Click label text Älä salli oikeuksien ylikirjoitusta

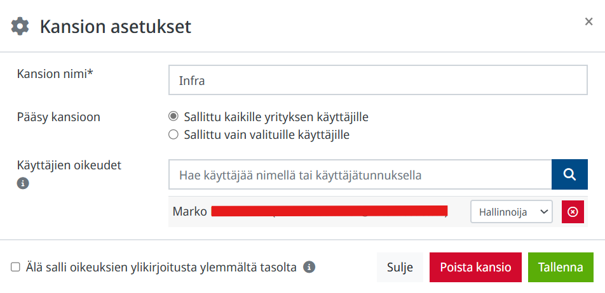[x=161, y=267]
